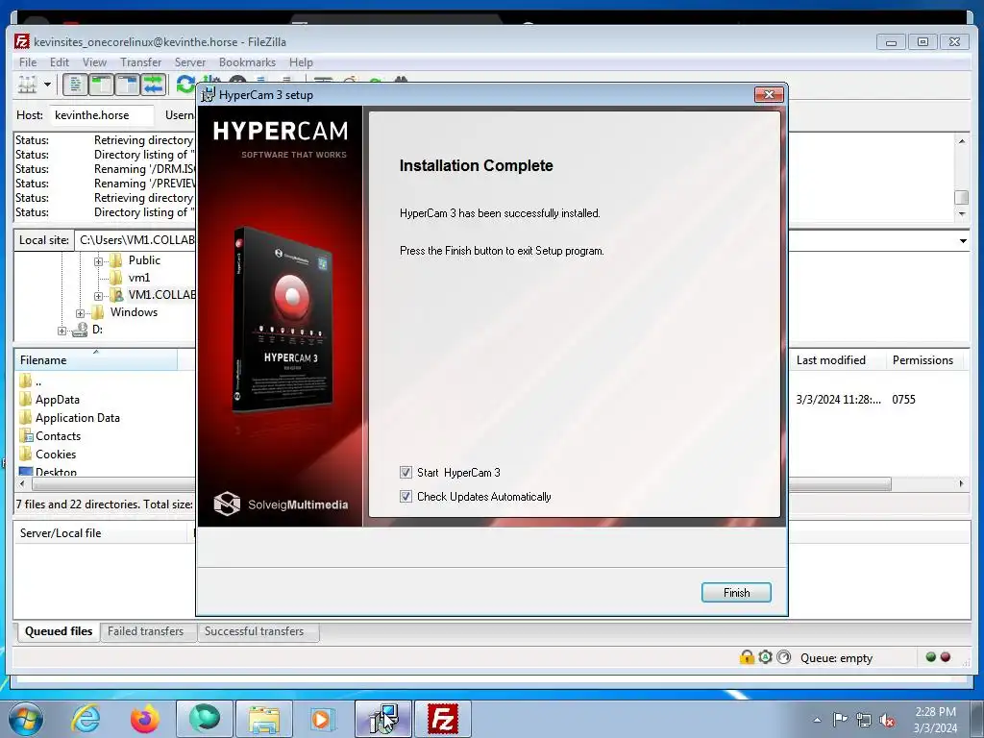This screenshot has width=984, height=738.
Task: Click the muted volume tray icon
Action: click(x=887, y=720)
